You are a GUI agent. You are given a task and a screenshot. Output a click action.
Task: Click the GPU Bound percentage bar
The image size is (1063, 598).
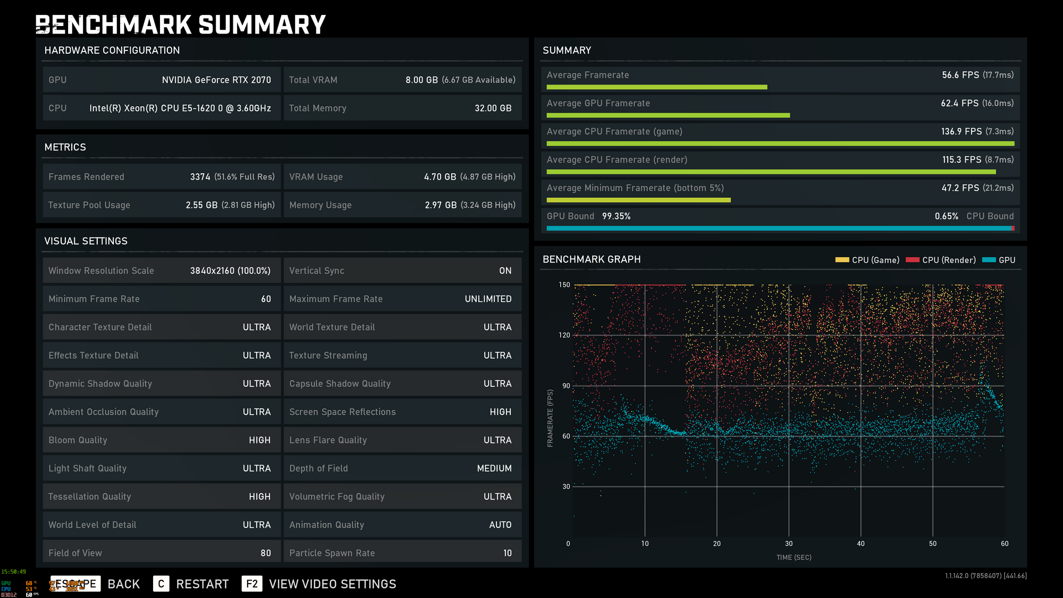pos(779,229)
